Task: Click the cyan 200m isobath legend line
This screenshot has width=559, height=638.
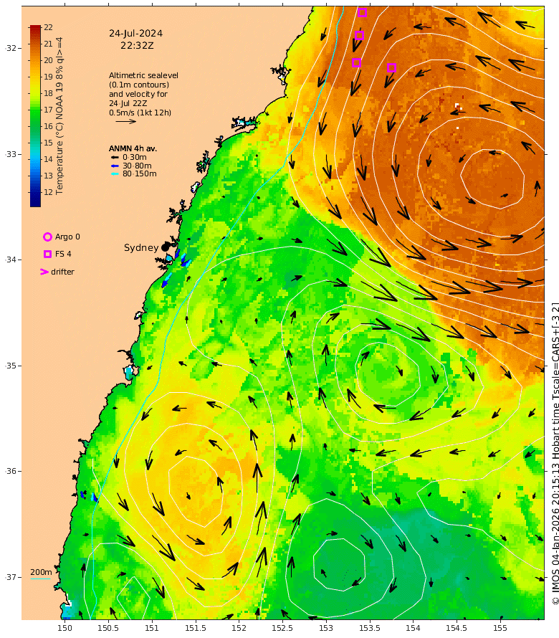Action: (x=40, y=579)
